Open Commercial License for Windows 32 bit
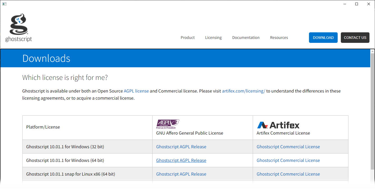 click(288, 146)
